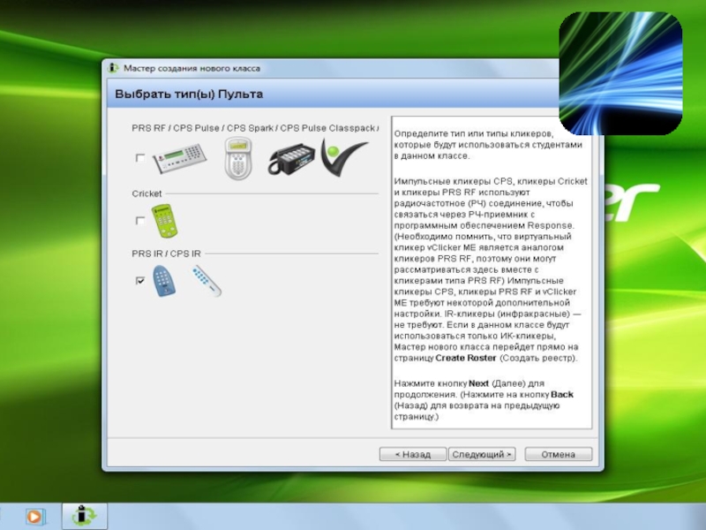
Task: Click the PRS IR / CPS IR label
Action: pos(166,254)
